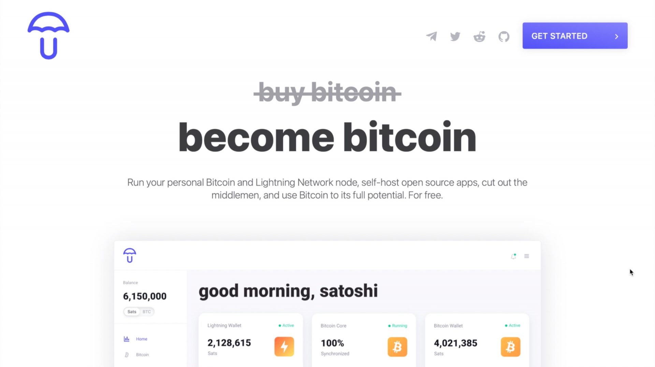Click the Bitcoin icon on the Bitcoin Core card

click(397, 347)
